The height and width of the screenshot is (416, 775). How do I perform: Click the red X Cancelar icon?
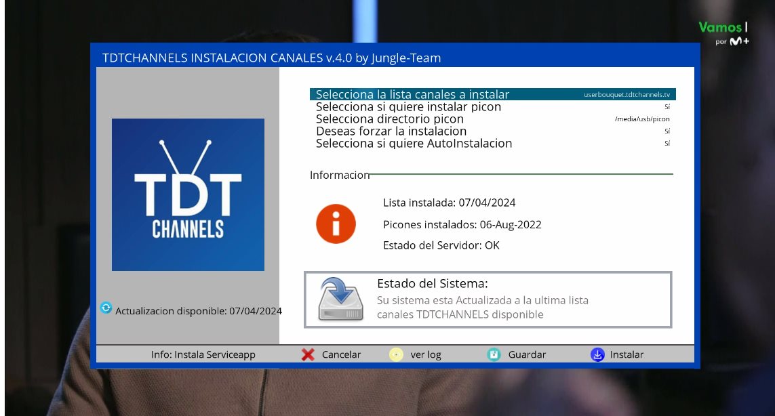click(x=308, y=354)
